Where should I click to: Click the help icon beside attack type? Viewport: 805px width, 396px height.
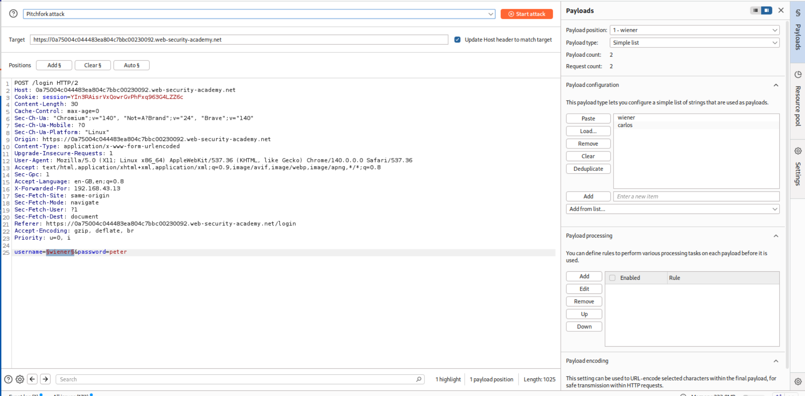(x=13, y=14)
